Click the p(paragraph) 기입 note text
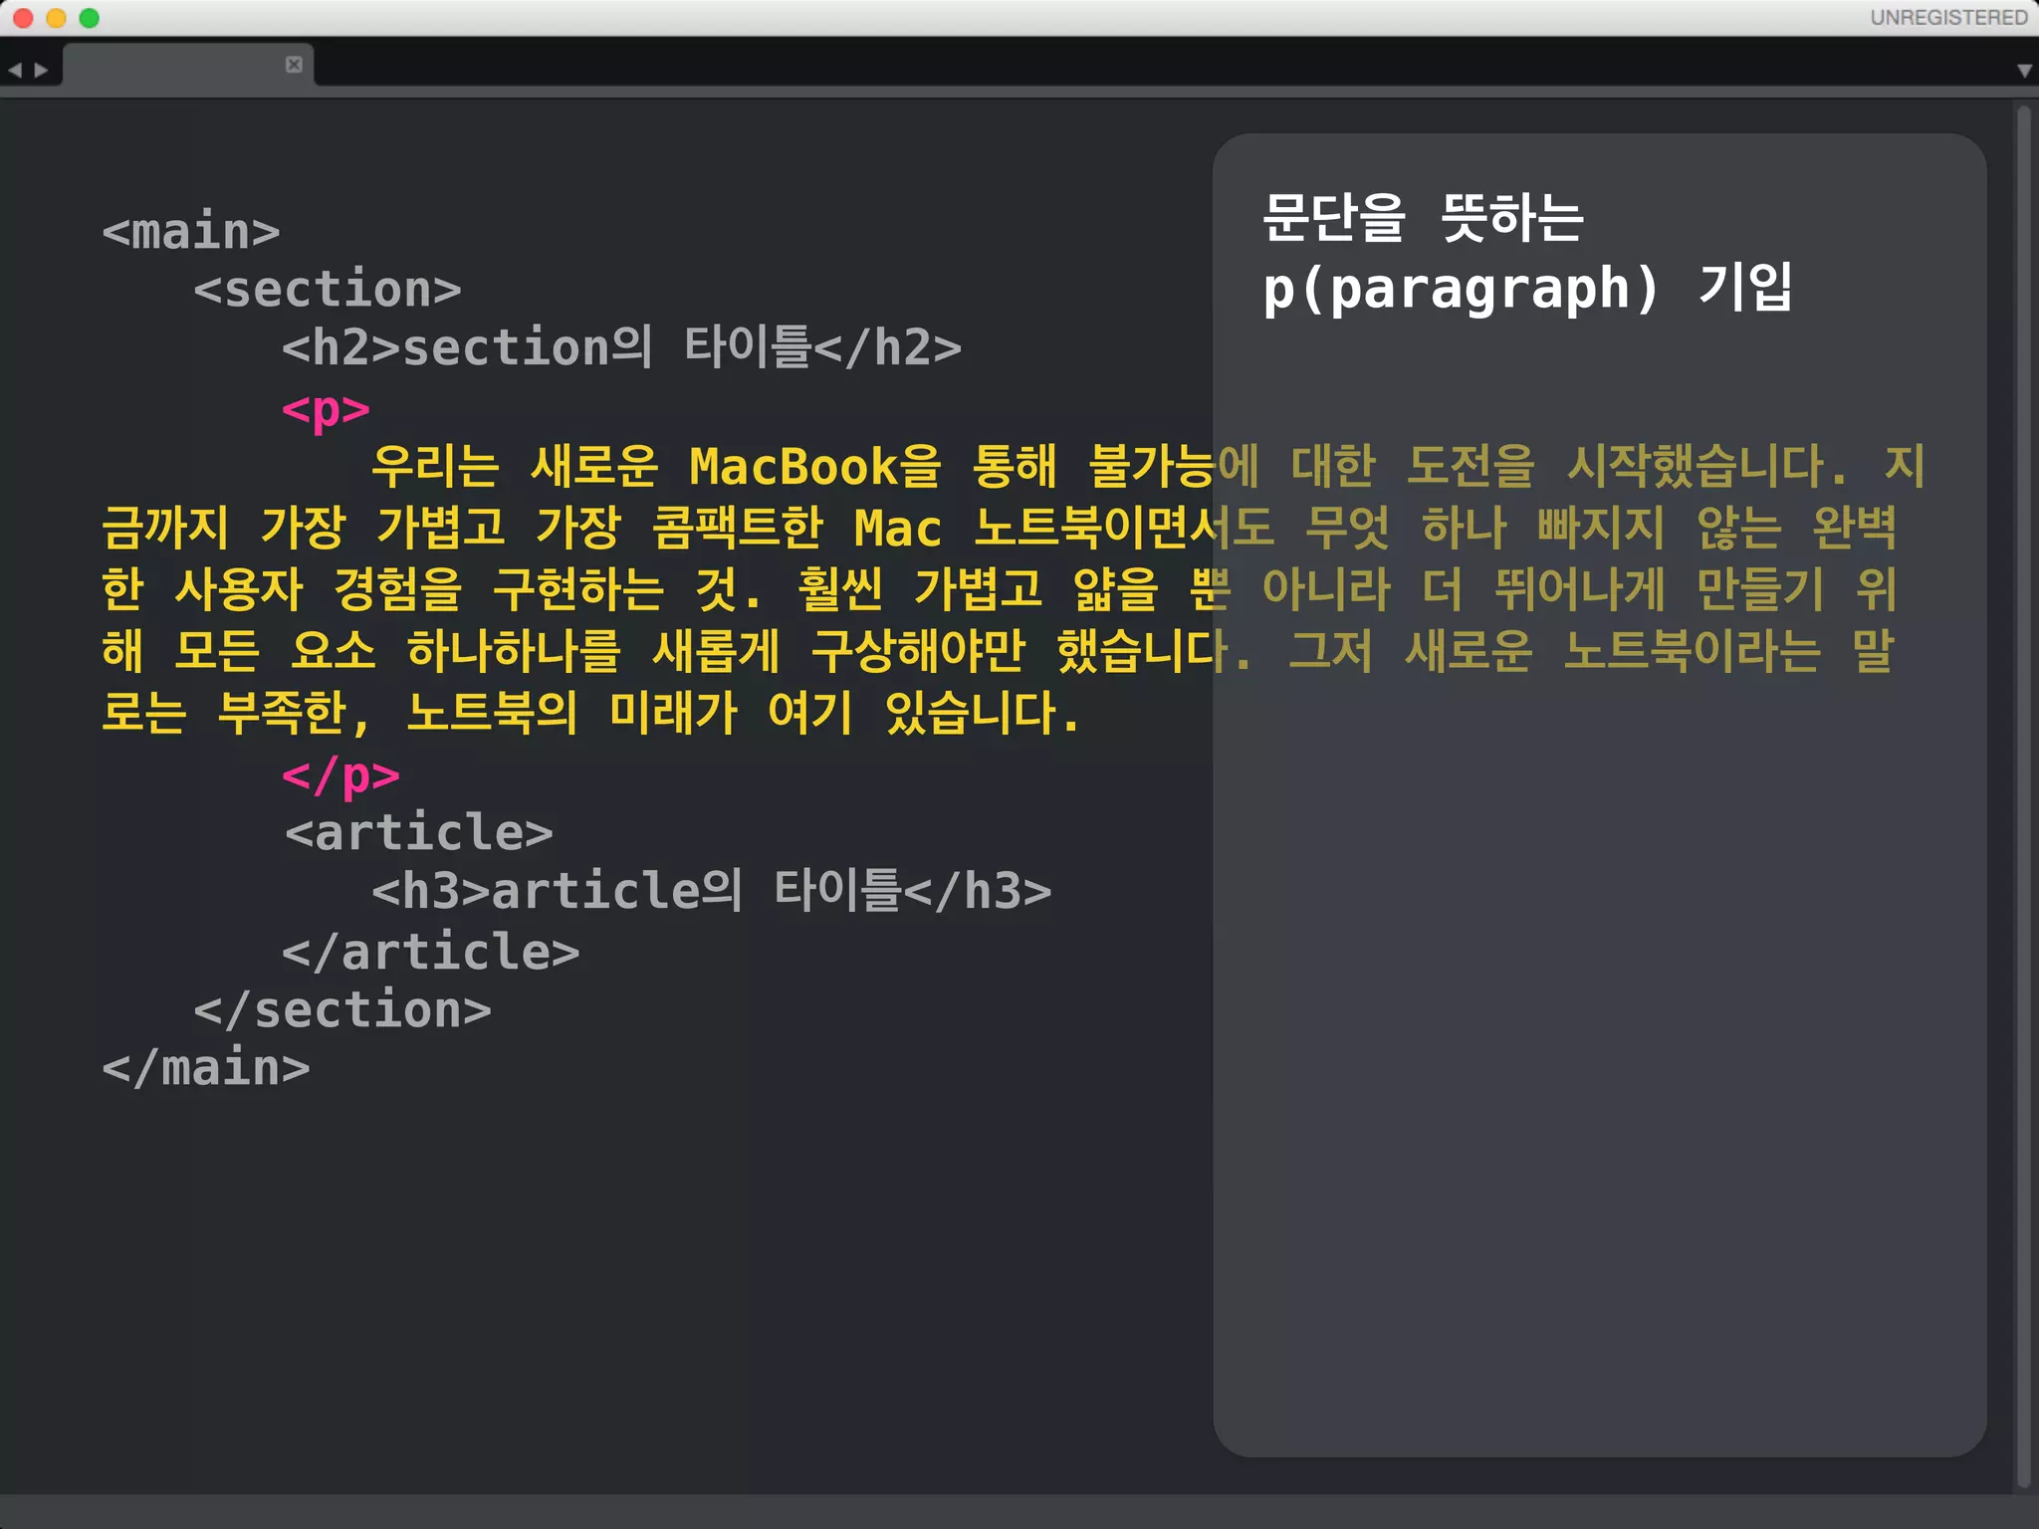 pyautogui.click(x=1527, y=288)
